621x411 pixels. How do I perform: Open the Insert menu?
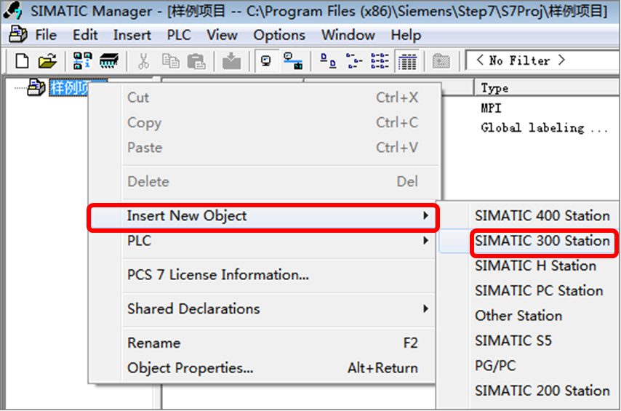coord(132,35)
